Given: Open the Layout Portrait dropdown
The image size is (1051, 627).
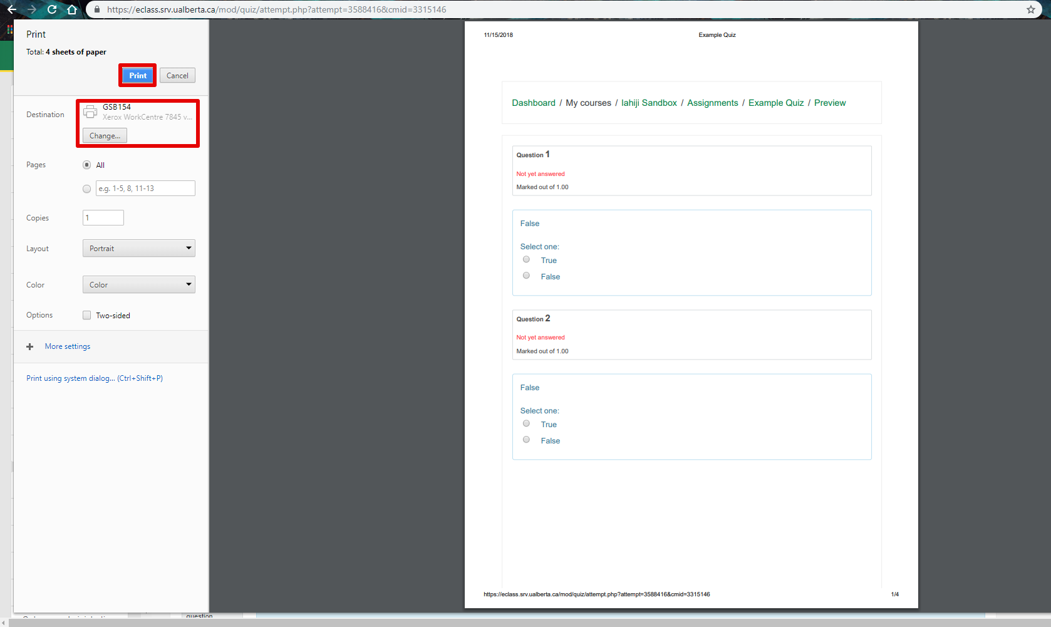Looking at the screenshot, I should [138, 249].
